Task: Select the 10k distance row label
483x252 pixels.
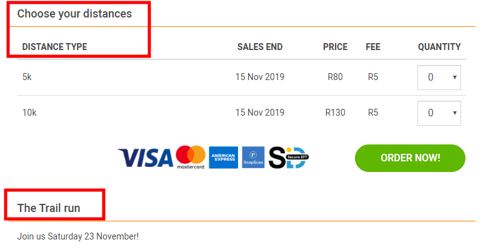Action: 29,113
